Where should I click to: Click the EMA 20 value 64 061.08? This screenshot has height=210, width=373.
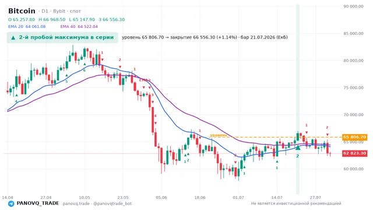tap(36, 26)
